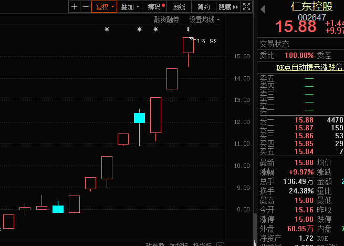This screenshot has width=344, height=246.
Task: Toggle the 画线 drawing mode
Action: (x=179, y=7)
